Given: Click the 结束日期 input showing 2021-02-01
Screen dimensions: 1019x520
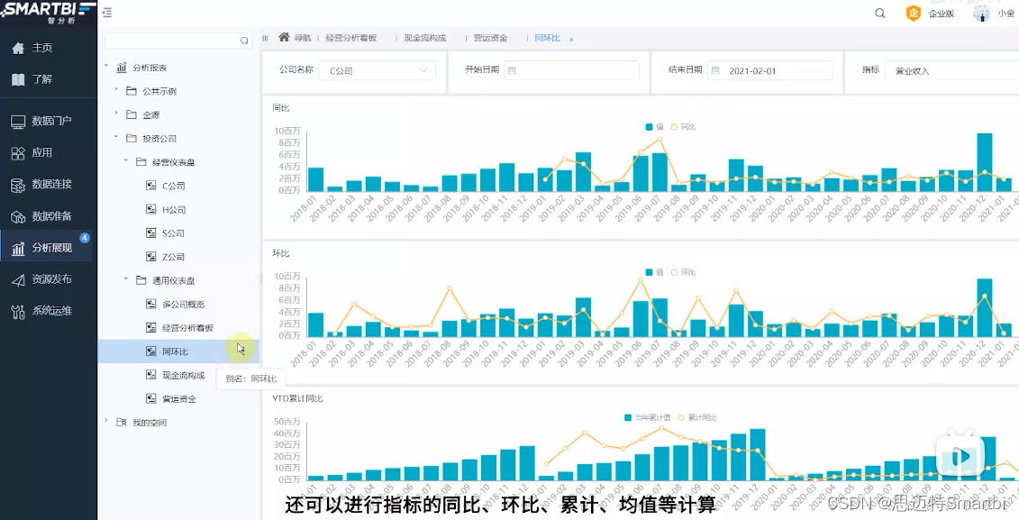Looking at the screenshot, I should tap(770, 70).
